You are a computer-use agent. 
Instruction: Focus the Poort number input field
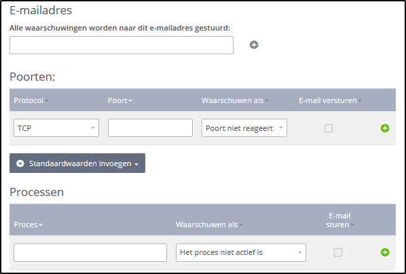(150, 128)
